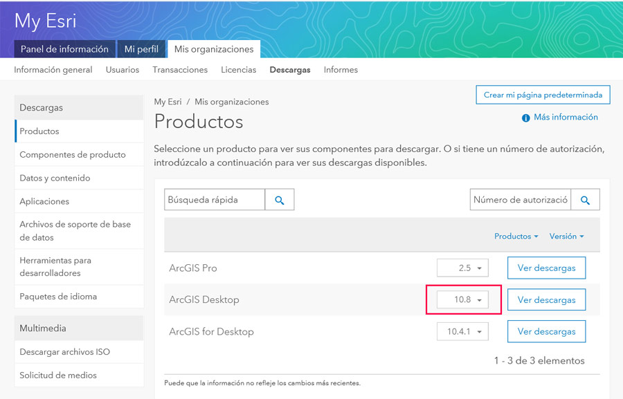Switch to the Panel de información tab

(x=65, y=49)
